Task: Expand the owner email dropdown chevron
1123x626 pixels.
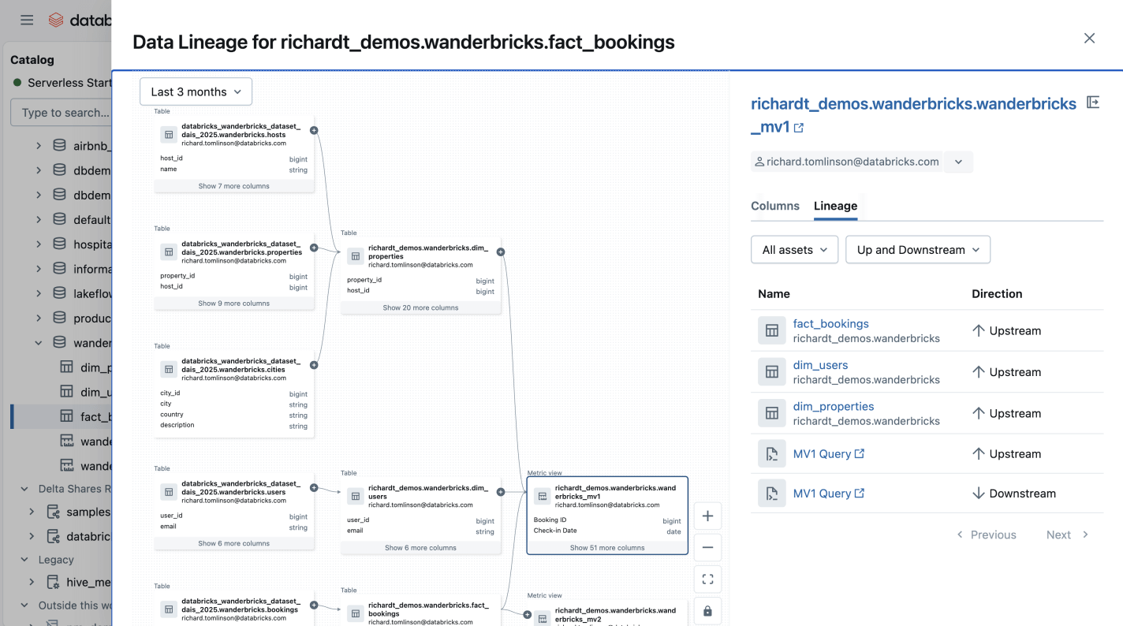Action: pos(958,162)
